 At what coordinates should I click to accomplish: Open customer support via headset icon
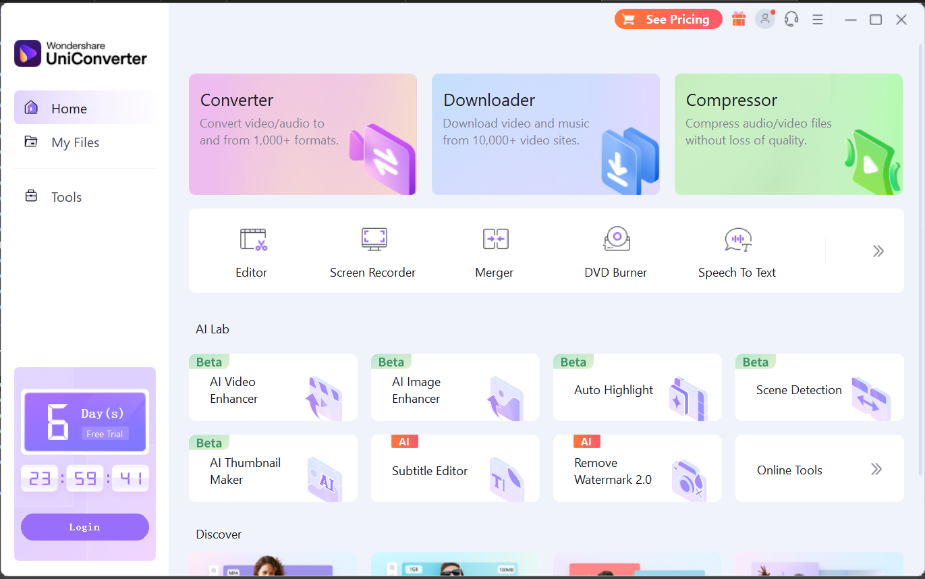point(791,19)
